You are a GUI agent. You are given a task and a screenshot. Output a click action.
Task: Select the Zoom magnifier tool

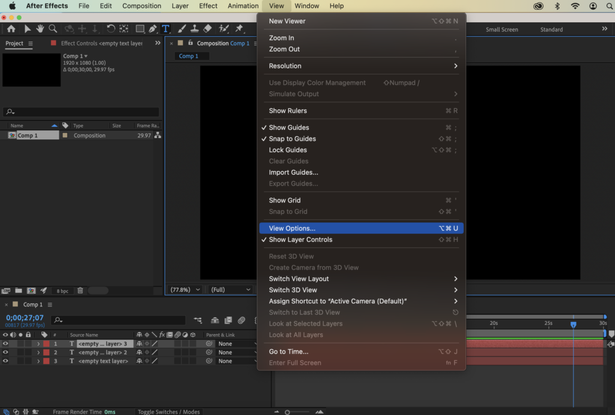tap(53, 29)
